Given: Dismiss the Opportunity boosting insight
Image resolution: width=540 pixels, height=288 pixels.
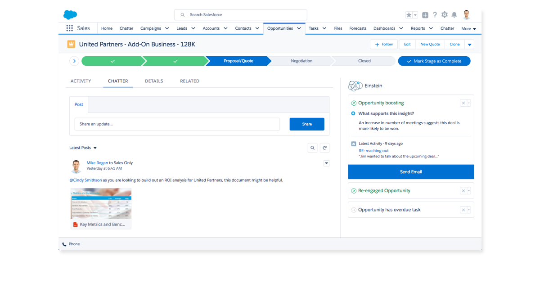Looking at the screenshot, I should [x=463, y=103].
